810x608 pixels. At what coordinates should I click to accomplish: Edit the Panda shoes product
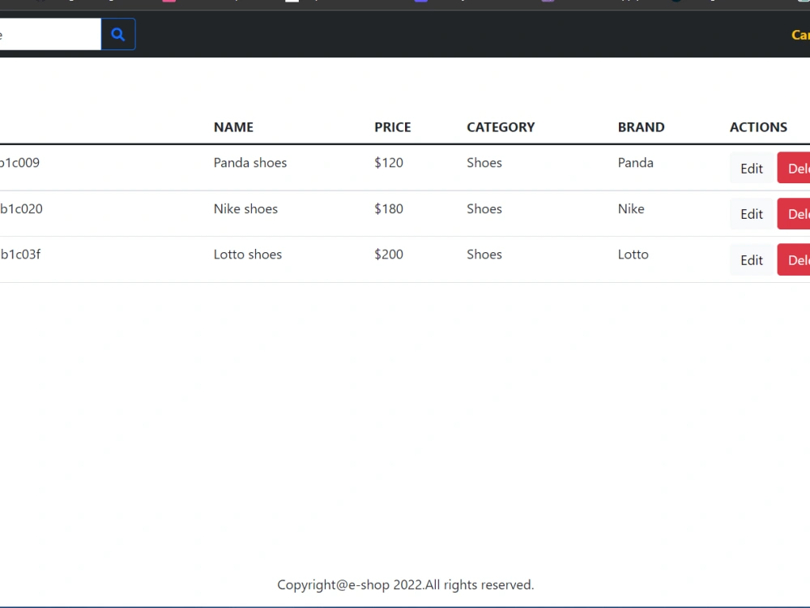pos(752,168)
